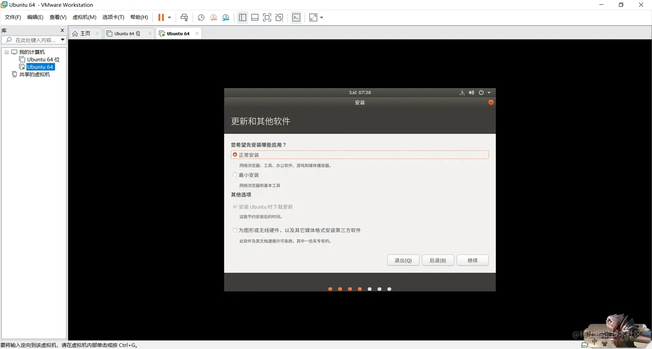The height and width of the screenshot is (349, 652).
Task: Click the 我的计算机 label
Action: (32, 52)
